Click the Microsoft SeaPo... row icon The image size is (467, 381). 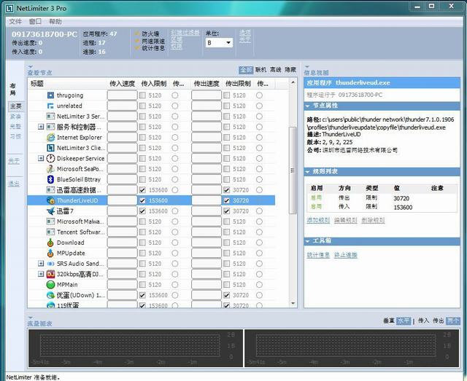pyautogui.click(x=50, y=169)
